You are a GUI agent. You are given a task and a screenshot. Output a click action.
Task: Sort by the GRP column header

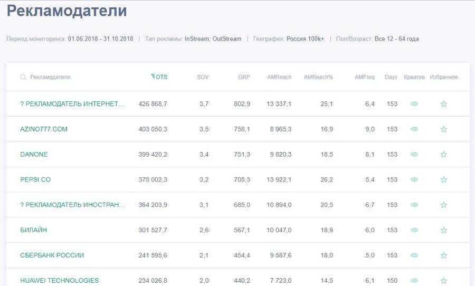[x=244, y=77]
